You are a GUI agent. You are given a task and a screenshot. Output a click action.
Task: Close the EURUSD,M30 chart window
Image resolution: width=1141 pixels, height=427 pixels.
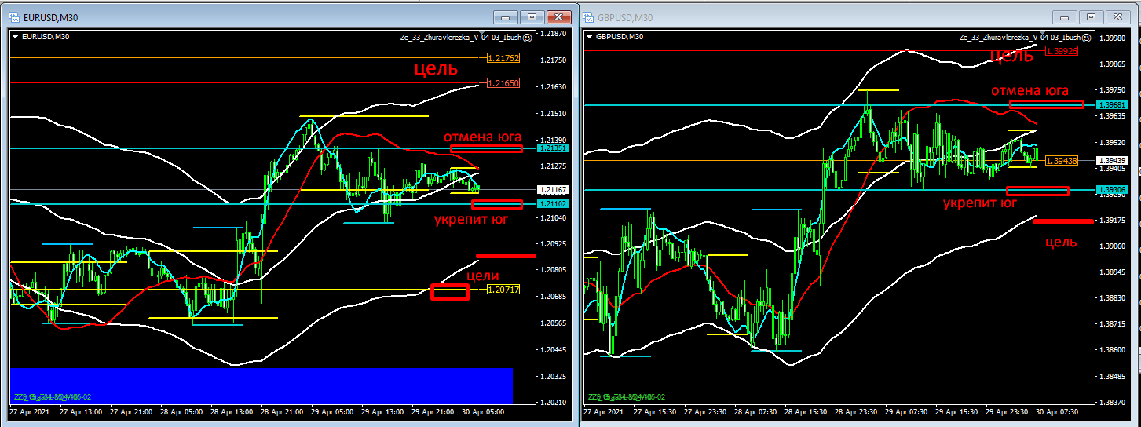[559, 16]
